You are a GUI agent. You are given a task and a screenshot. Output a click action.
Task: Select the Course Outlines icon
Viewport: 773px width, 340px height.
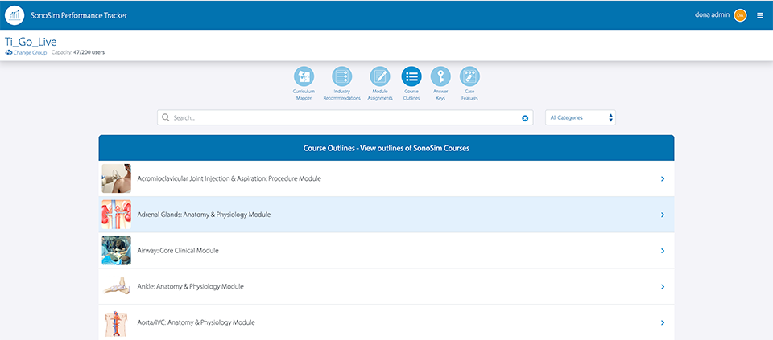pyautogui.click(x=411, y=76)
